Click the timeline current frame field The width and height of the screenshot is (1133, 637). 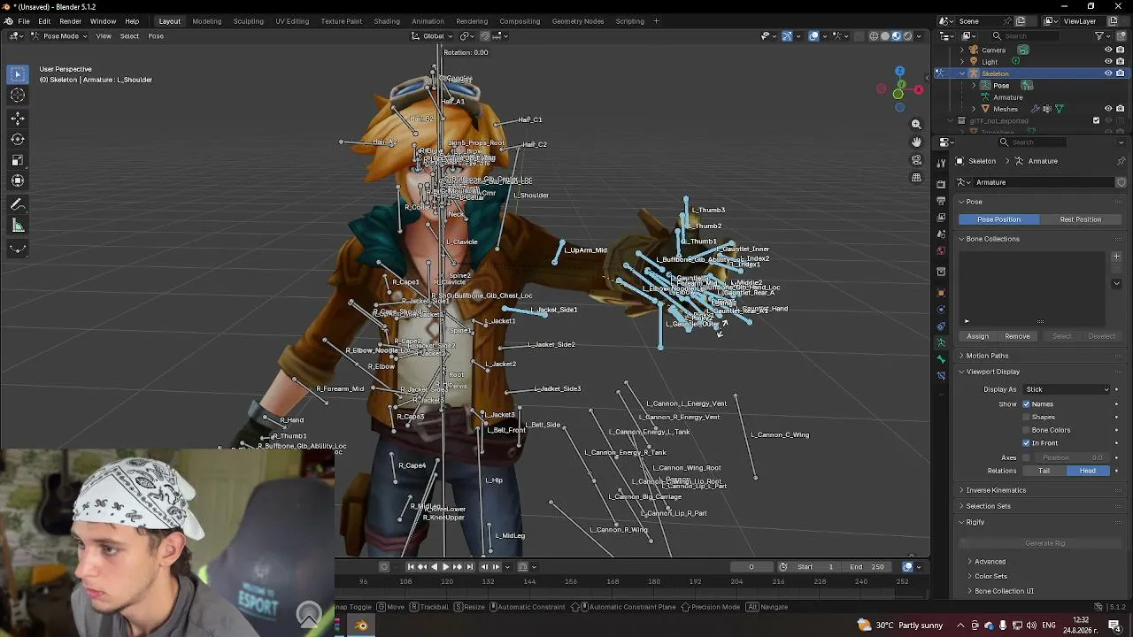point(751,567)
